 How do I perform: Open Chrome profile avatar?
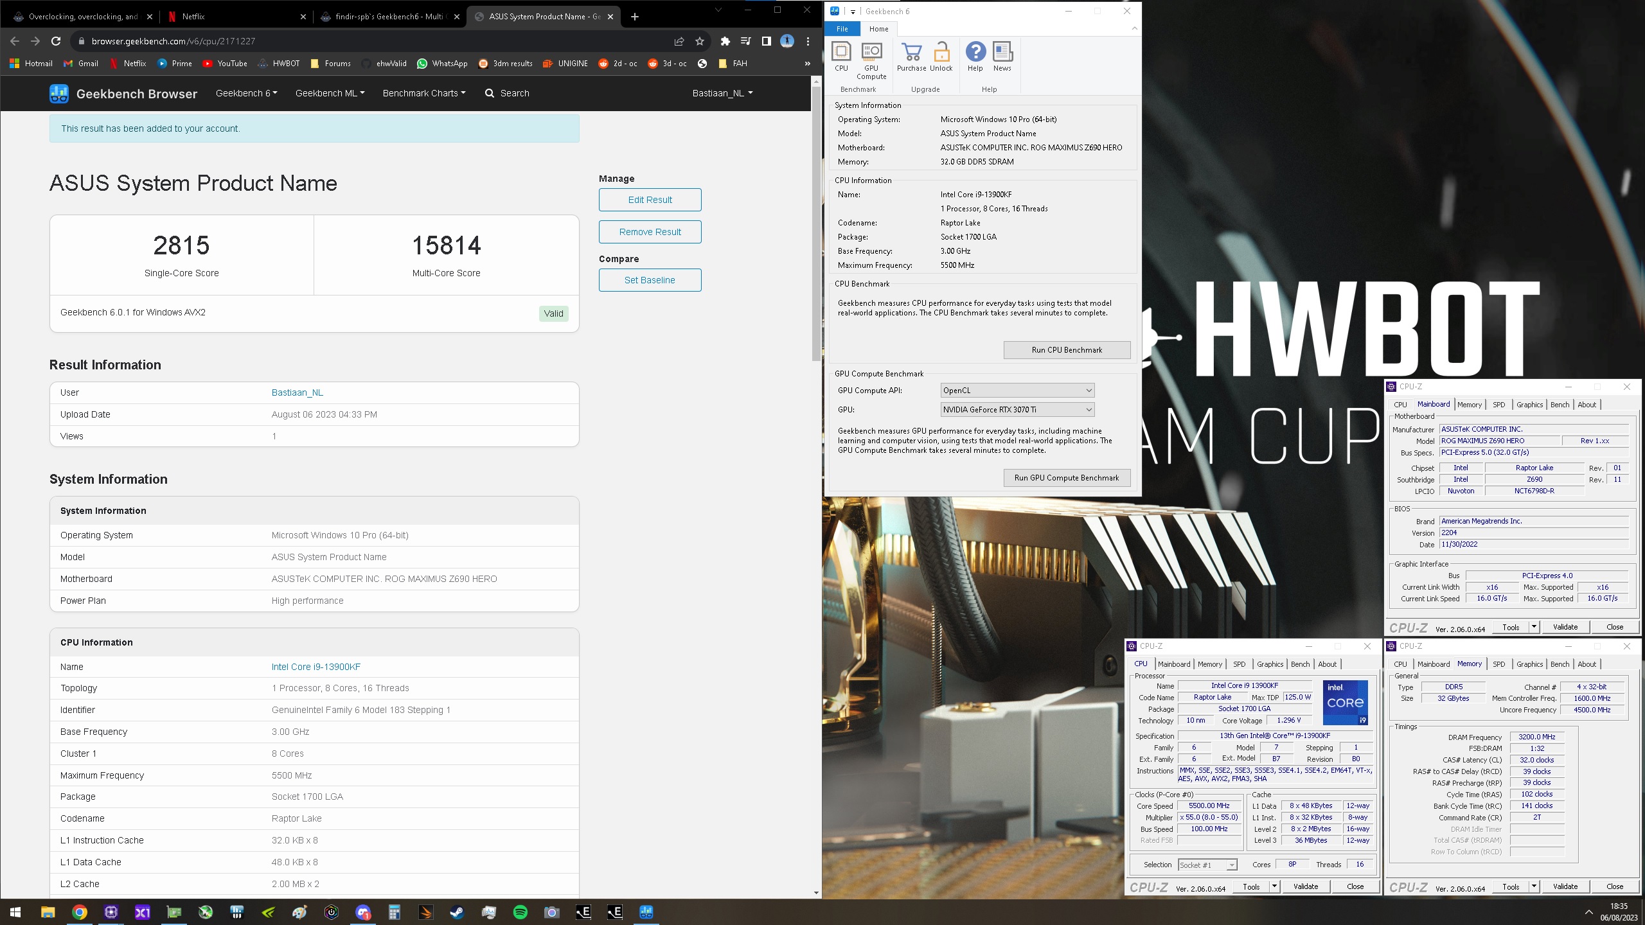tap(787, 41)
